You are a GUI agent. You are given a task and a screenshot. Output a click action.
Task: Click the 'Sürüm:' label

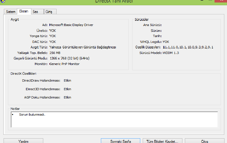[x=156, y=31]
